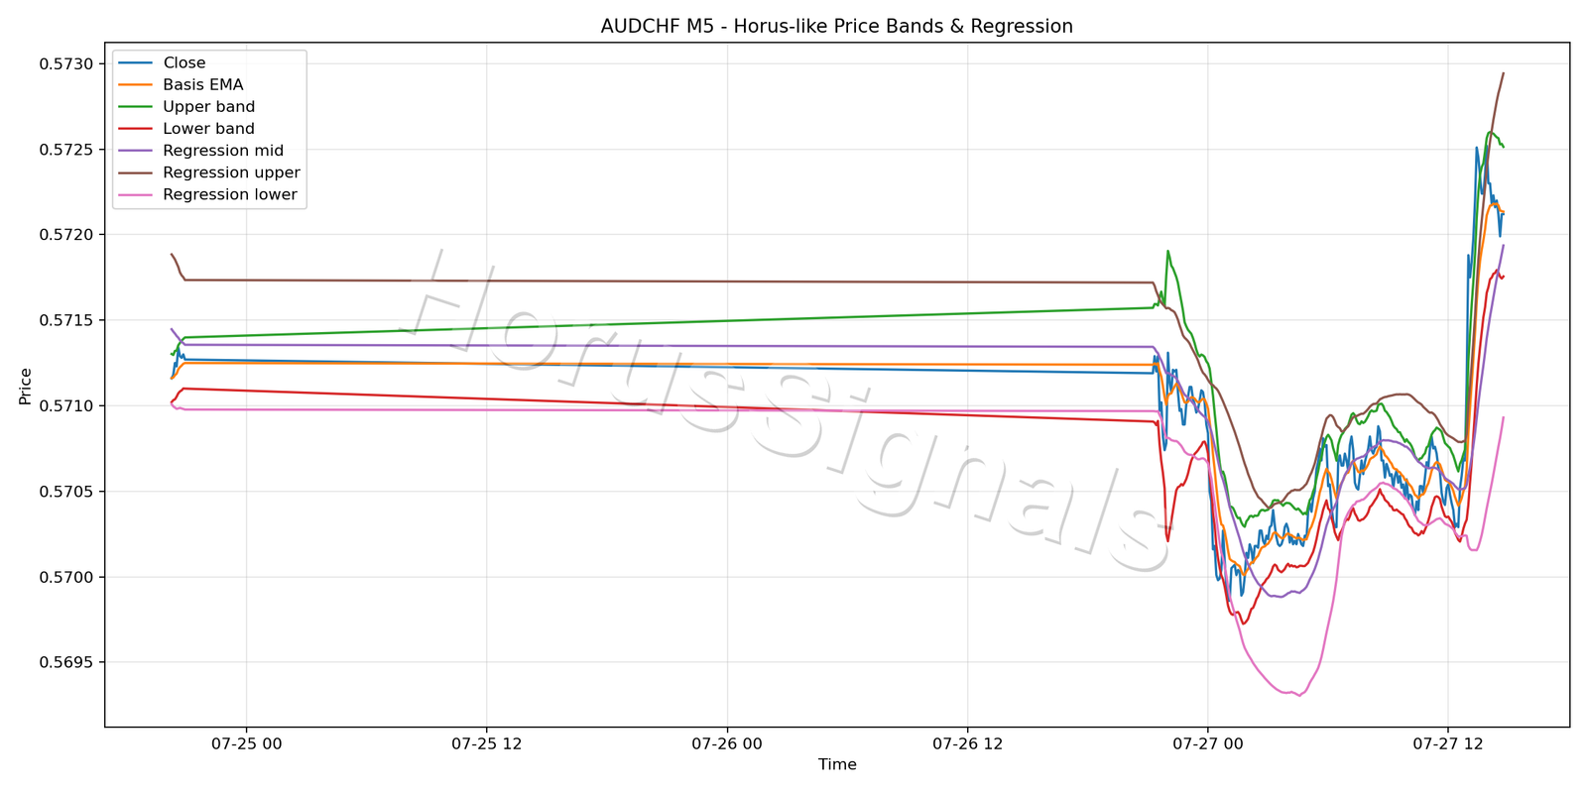Click the 0.5730 price axis label
1587x793 pixels.
(x=66, y=64)
